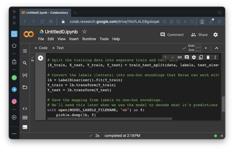Screen dimensions: 234x150
Task: Collapse the header with the chevron
Action: [217, 48]
